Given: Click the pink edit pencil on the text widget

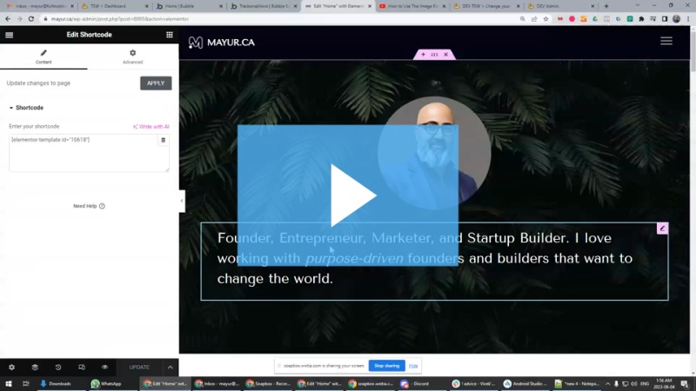Looking at the screenshot, I should pos(662,229).
